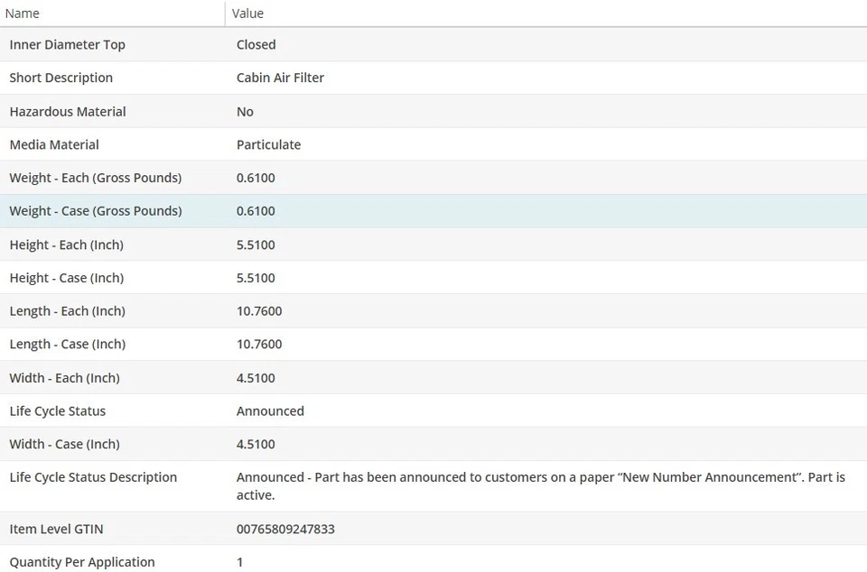Select the Particulate value
This screenshot has width=867, height=572.
pos(269,144)
